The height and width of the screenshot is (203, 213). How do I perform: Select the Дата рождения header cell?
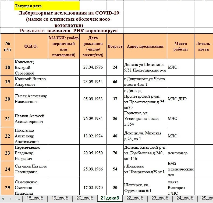[93, 46]
